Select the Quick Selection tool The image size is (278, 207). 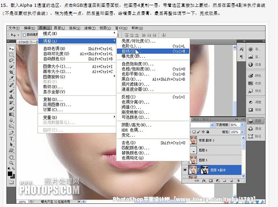click(11, 67)
